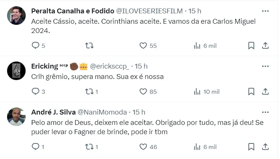Bookmark Peralta Canalha e Fodido's tweet
Viewport: 280px width, 159px height.
[251, 46]
